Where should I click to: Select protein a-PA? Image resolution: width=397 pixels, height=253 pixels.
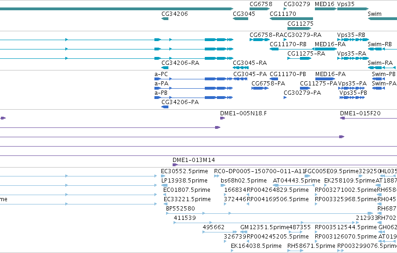194,88
